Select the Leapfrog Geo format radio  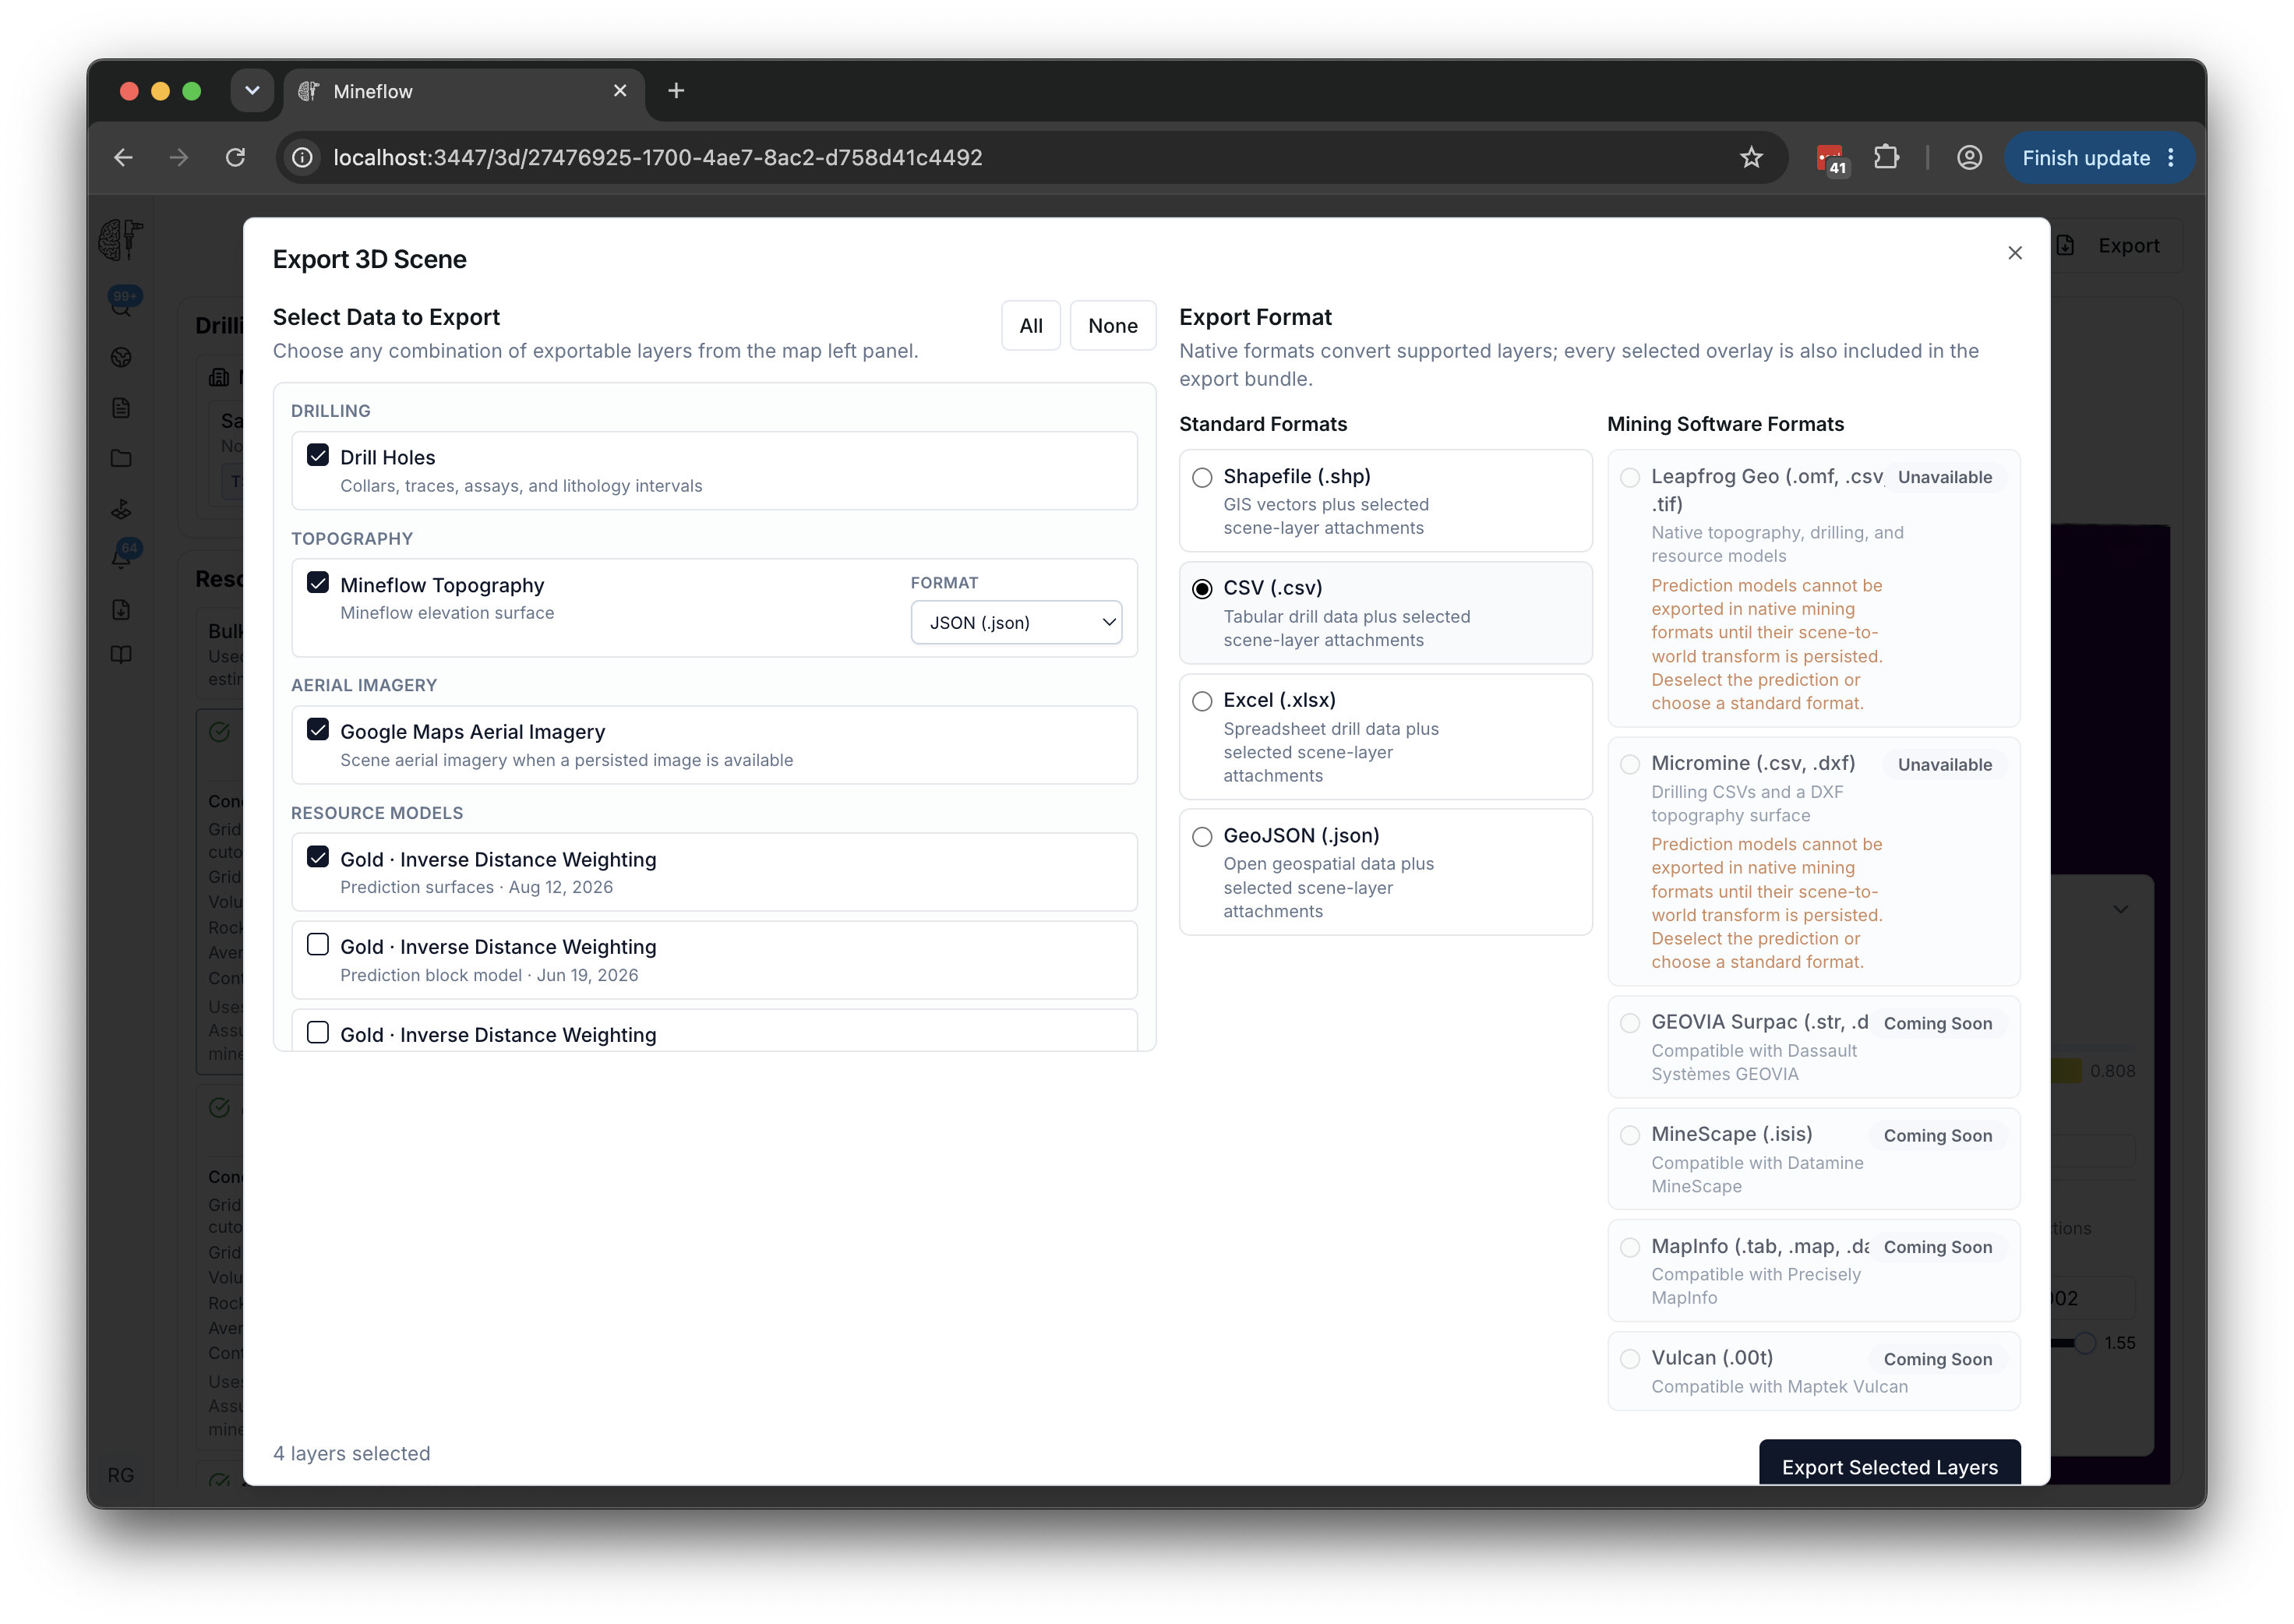1630,478
